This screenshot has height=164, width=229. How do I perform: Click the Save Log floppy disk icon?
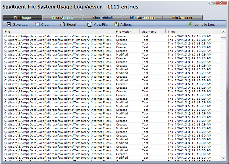[9, 25]
